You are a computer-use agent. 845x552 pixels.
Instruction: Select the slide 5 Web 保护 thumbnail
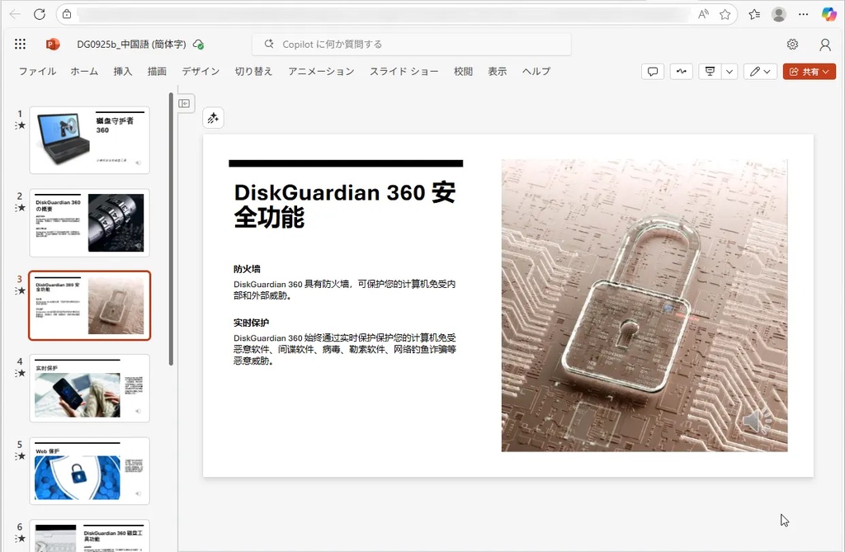point(89,471)
